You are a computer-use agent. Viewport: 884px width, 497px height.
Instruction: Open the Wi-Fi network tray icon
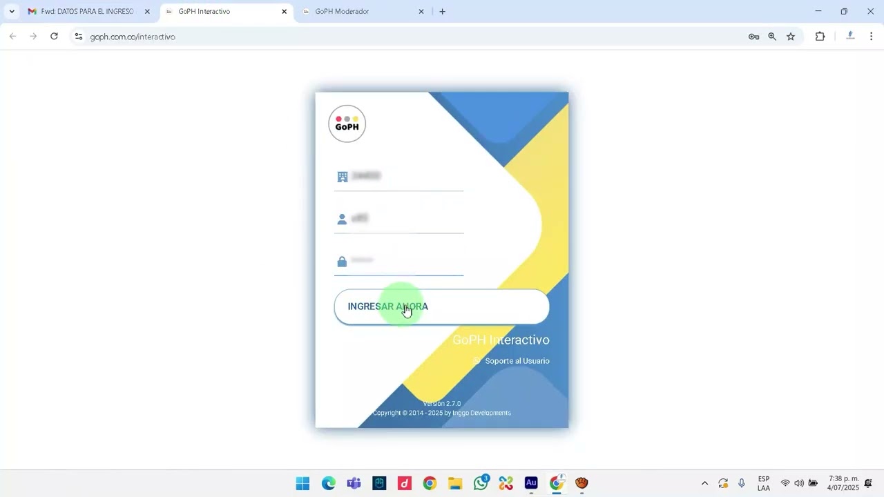785,483
